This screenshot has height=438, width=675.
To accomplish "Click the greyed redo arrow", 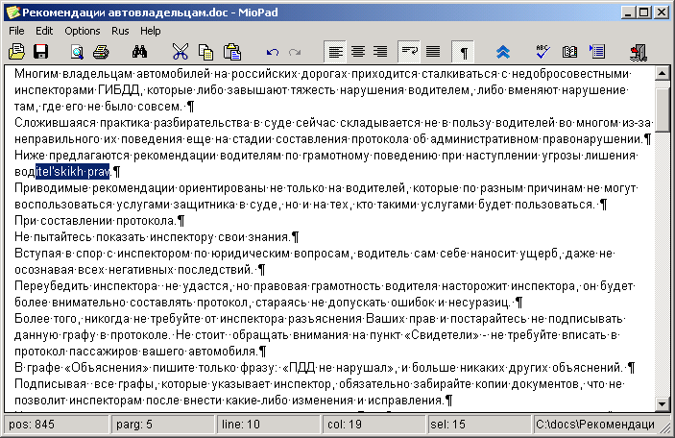I will pyautogui.click(x=295, y=52).
